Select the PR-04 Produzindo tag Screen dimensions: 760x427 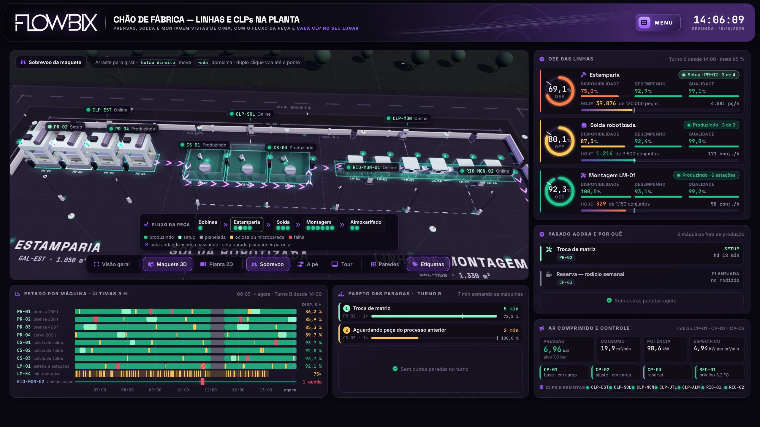pos(132,129)
